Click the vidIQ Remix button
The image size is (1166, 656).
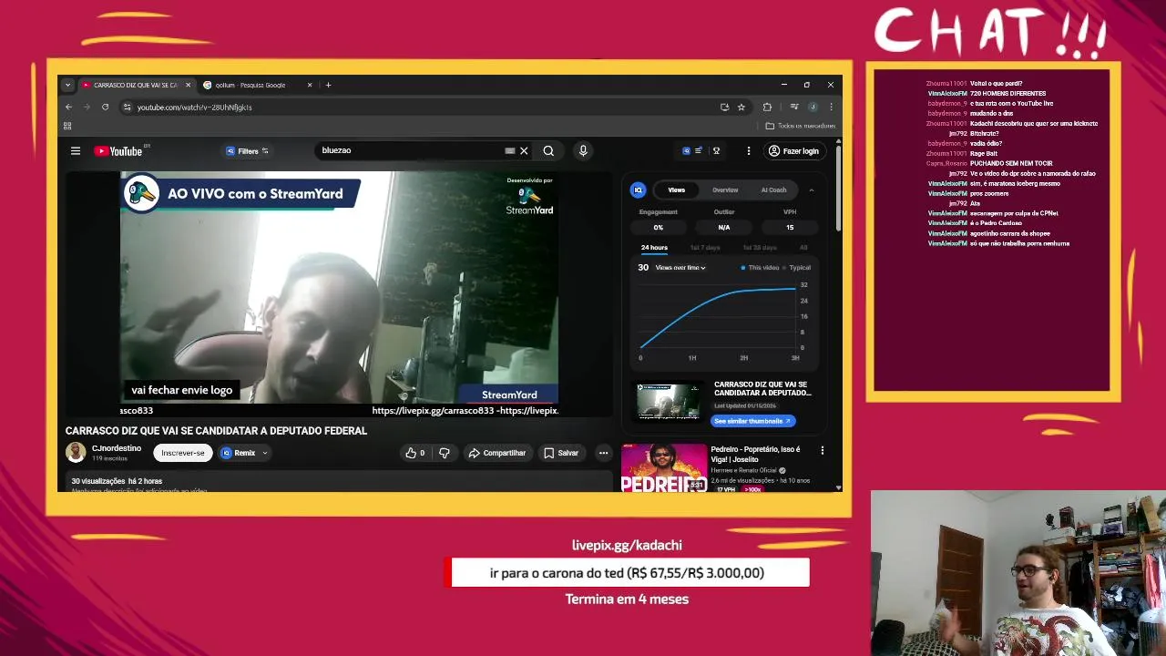[x=239, y=453]
